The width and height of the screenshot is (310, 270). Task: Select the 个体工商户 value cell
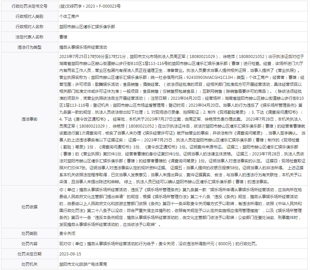[69, 16]
